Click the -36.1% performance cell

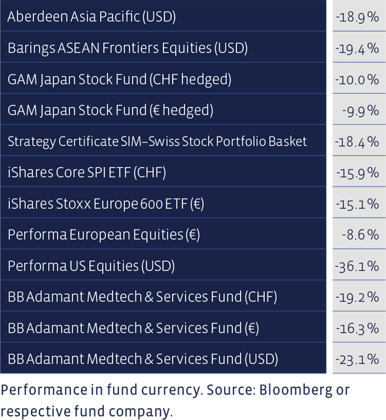(x=359, y=264)
